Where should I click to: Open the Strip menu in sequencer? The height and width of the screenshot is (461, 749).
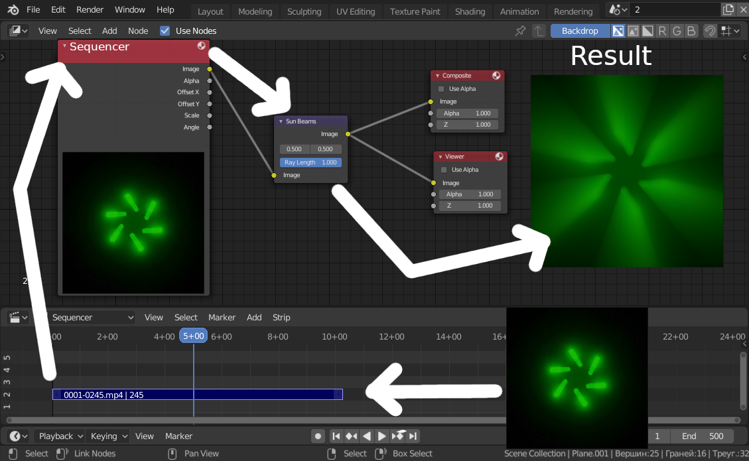pyautogui.click(x=281, y=318)
